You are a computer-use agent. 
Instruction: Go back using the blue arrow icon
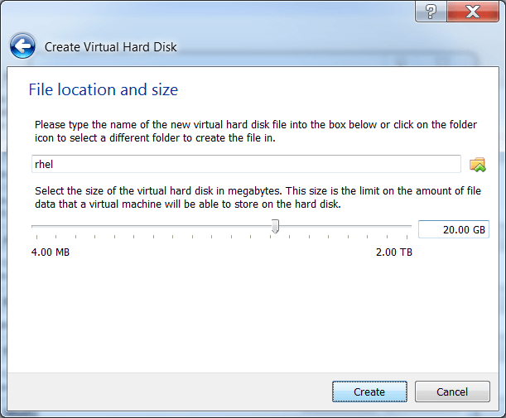pyautogui.click(x=22, y=46)
